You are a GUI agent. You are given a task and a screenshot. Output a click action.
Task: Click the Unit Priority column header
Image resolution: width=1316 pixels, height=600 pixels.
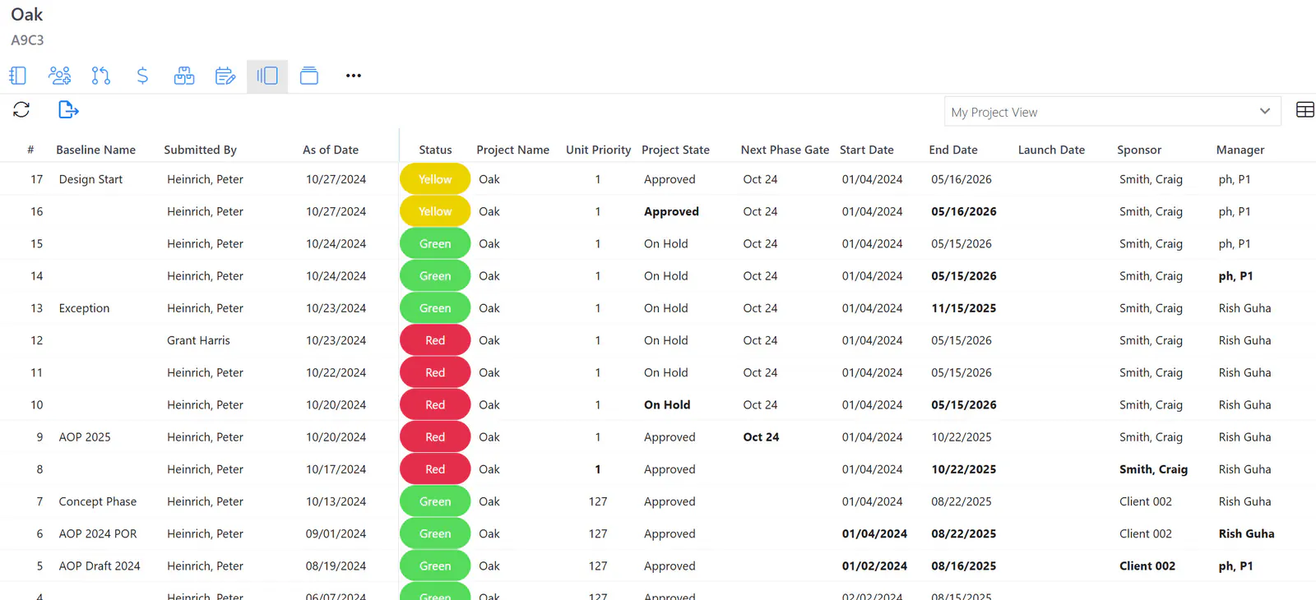click(598, 150)
